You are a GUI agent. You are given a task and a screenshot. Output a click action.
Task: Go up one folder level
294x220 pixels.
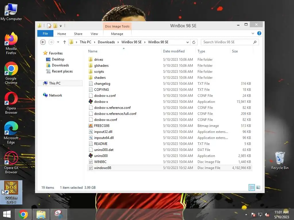click(65, 42)
